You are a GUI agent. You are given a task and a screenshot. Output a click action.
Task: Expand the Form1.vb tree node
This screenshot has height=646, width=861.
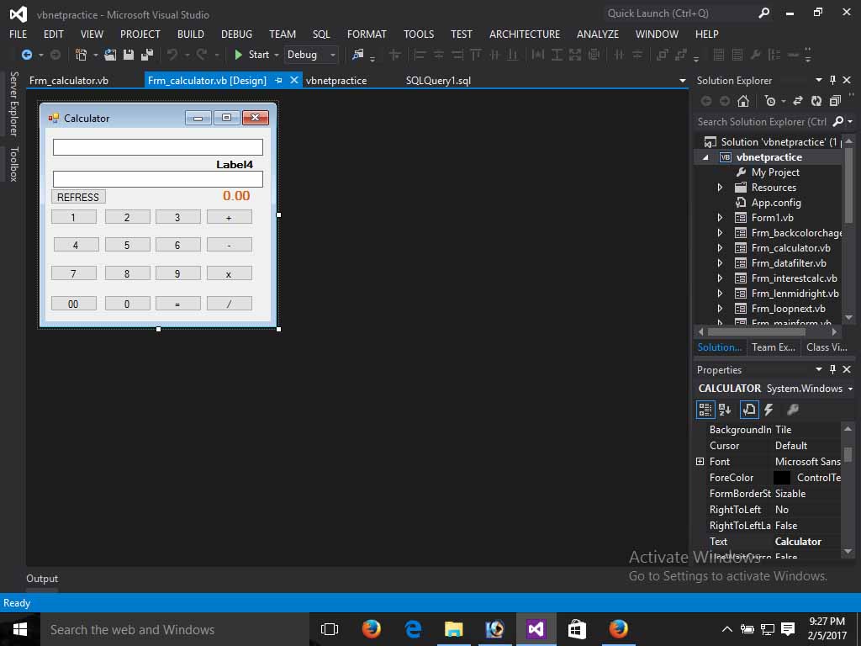719,217
